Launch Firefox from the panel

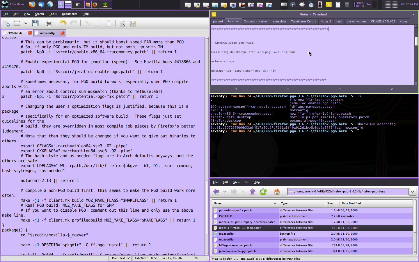(32, 4)
